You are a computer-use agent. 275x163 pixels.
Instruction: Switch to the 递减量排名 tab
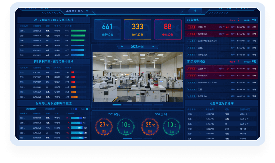31,109
